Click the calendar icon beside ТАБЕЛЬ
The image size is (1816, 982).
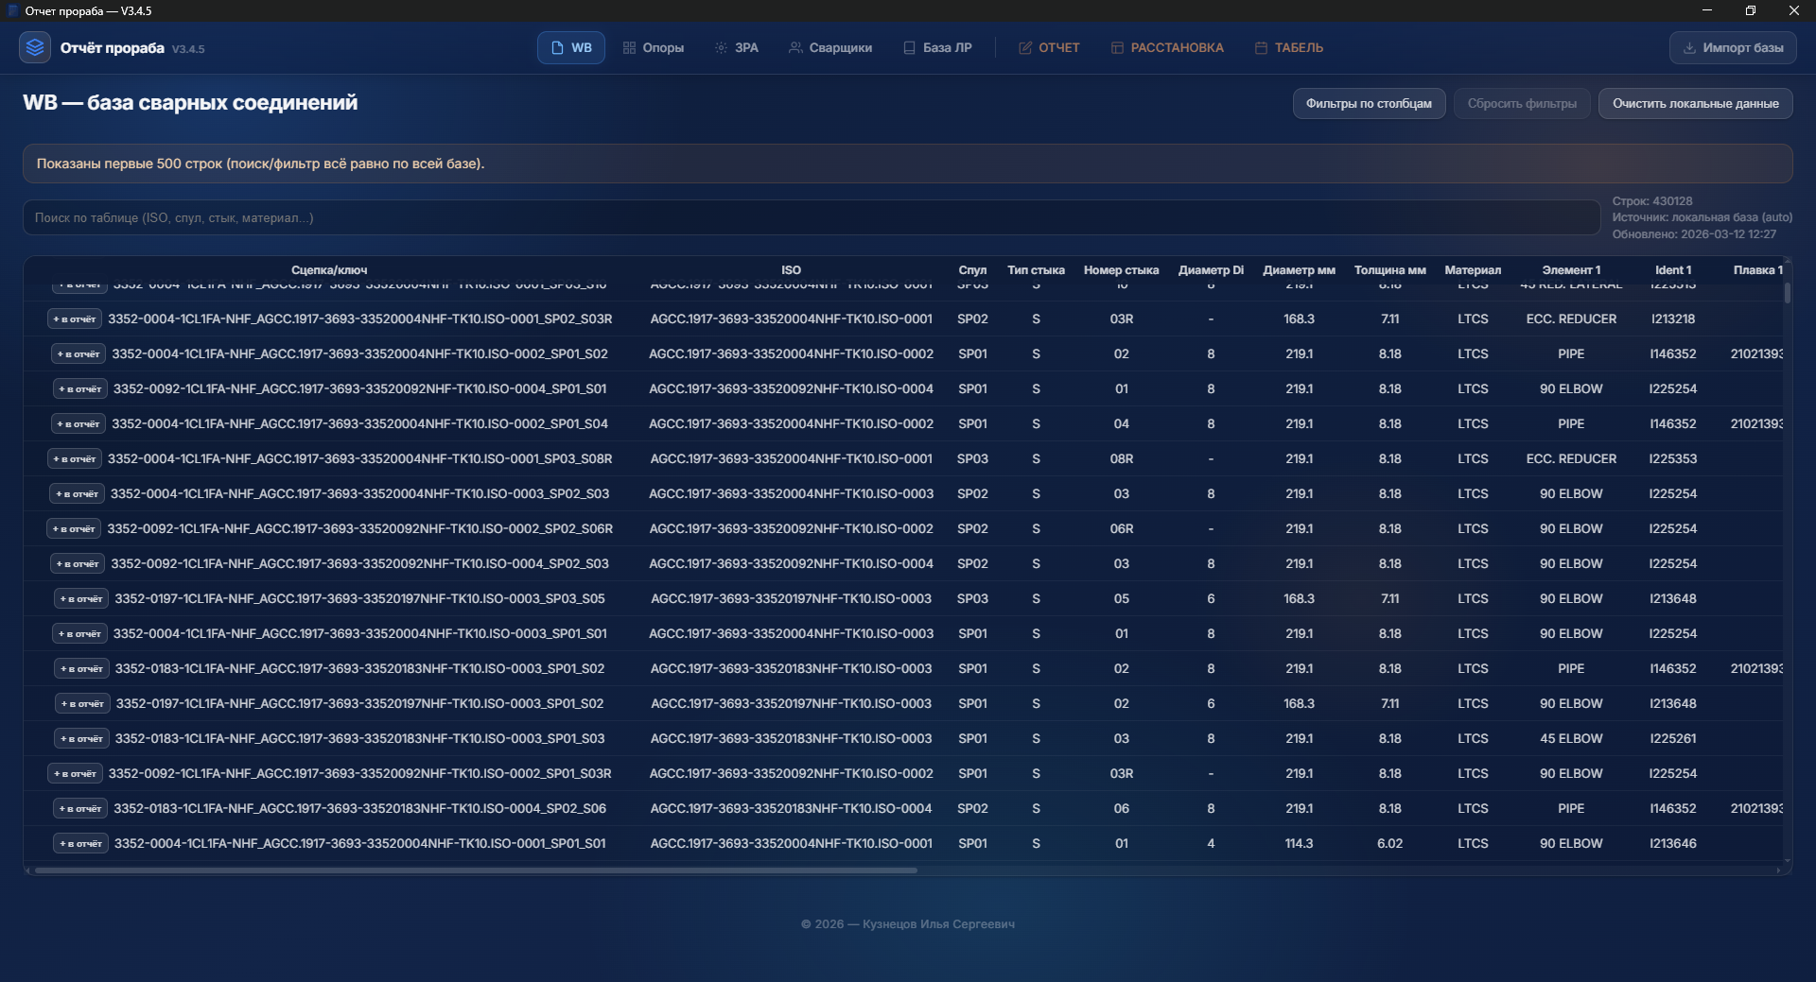point(1261,48)
